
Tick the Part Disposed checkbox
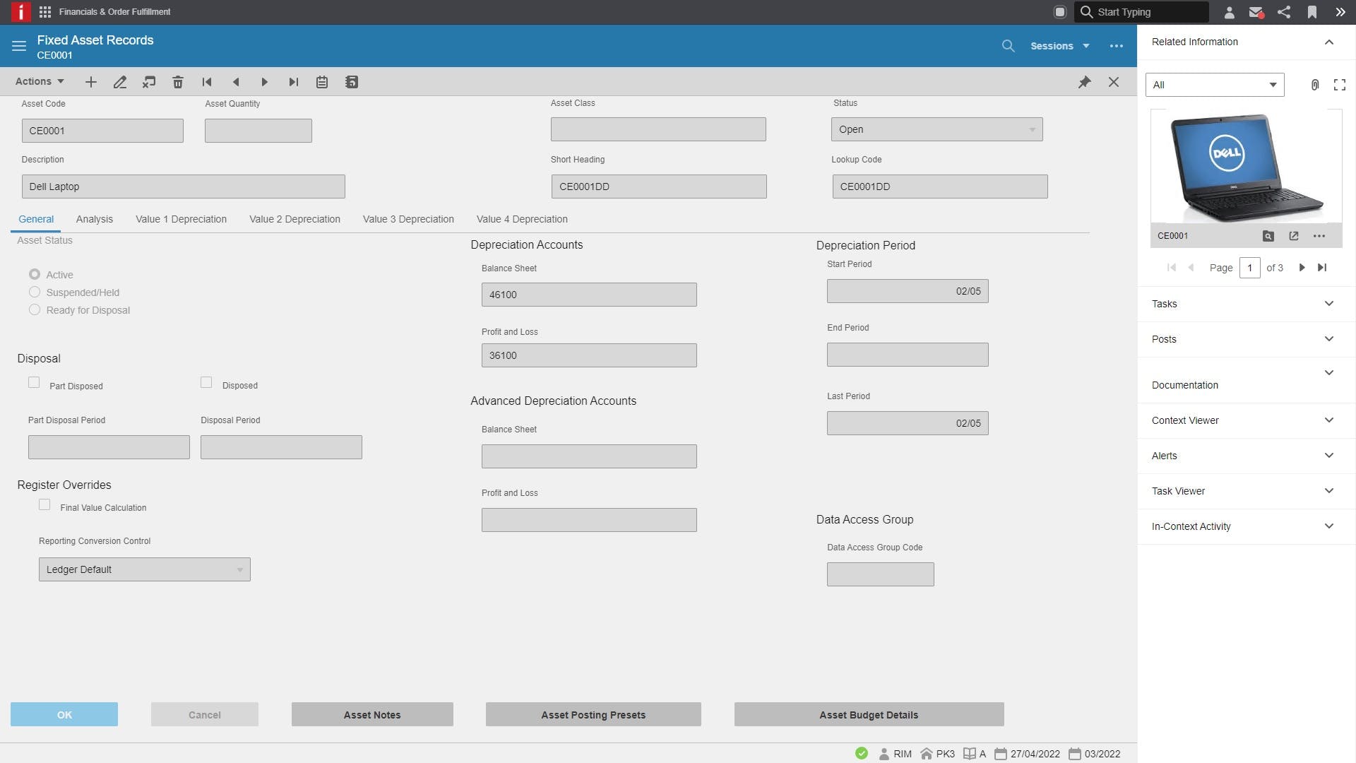click(x=34, y=382)
